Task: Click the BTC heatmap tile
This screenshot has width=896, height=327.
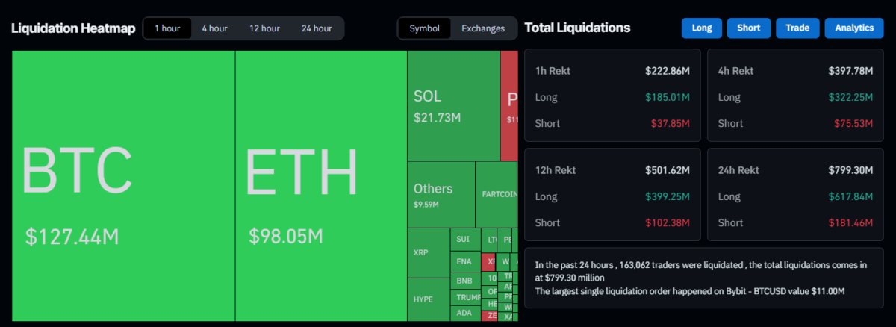Action: (123, 186)
